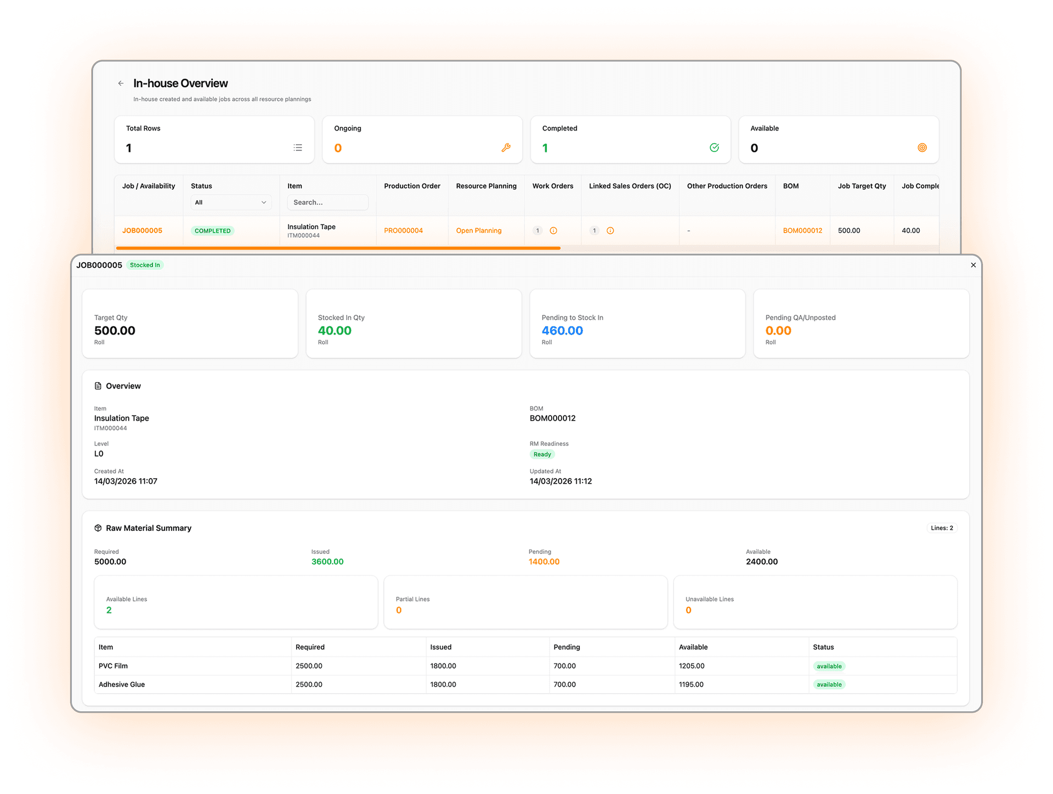Click the orange horizontal table scrollbar
The width and height of the screenshot is (1053, 794).
coord(338,248)
